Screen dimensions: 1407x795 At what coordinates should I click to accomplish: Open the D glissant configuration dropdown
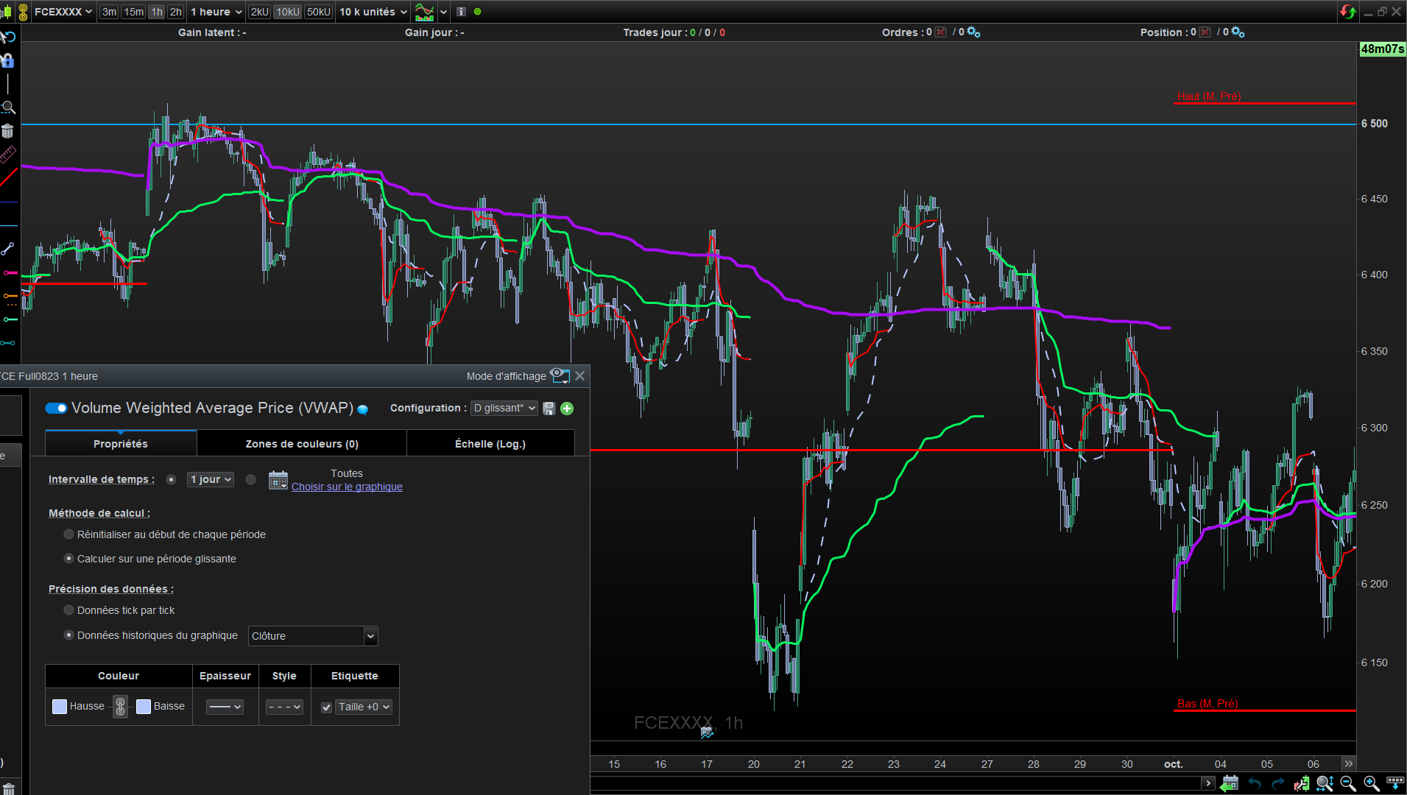click(504, 409)
